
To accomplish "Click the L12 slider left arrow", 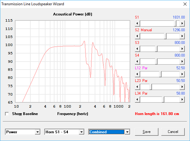I will [x=137, y=74].
